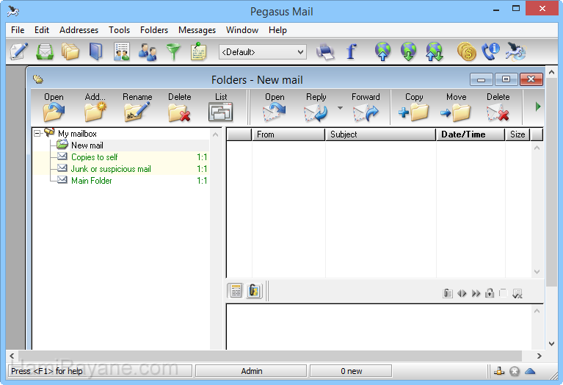The height and width of the screenshot is (385, 563).
Task: Send and check mail globe two-arrows icon
Action: click(x=434, y=51)
